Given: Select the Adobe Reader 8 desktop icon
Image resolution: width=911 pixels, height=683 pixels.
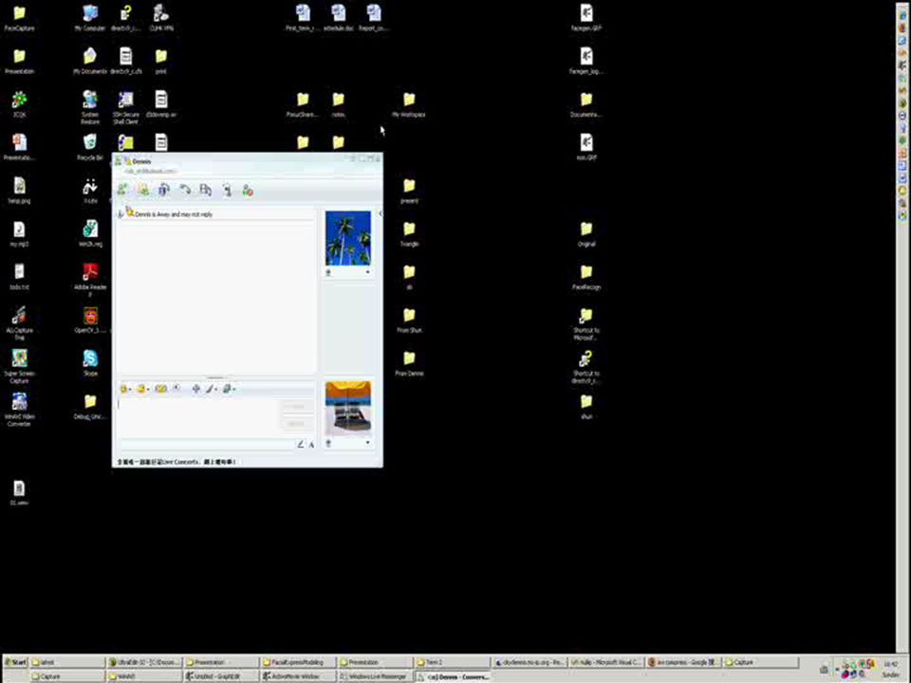Looking at the screenshot, I should pyautogui.click(x=90, y=280).
